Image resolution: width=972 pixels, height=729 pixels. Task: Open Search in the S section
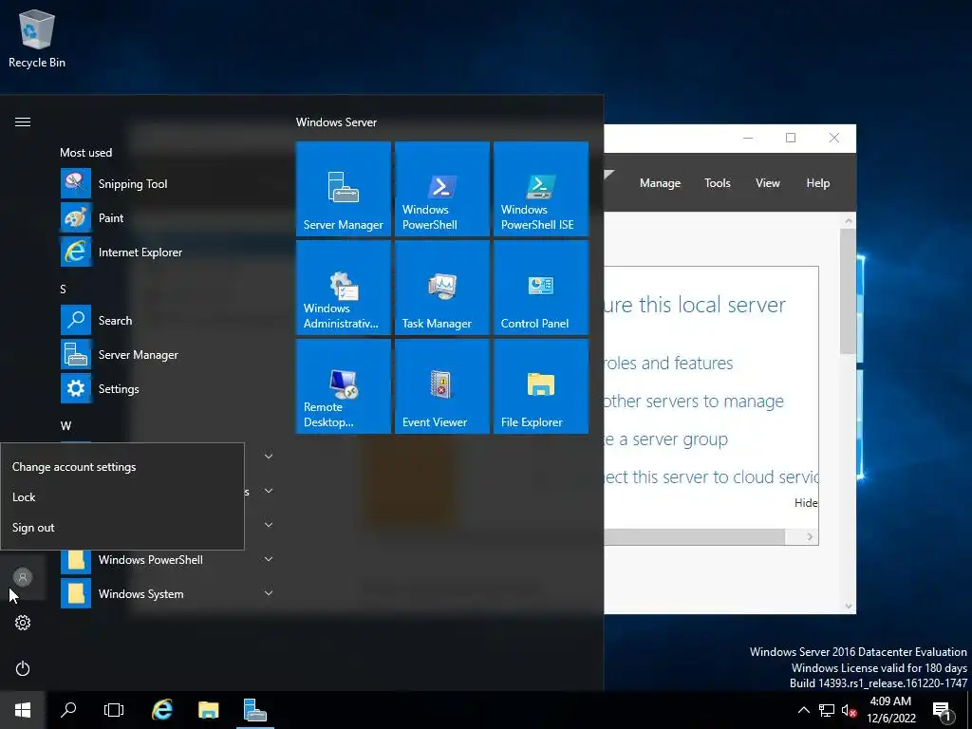click(x=167, y=321)
